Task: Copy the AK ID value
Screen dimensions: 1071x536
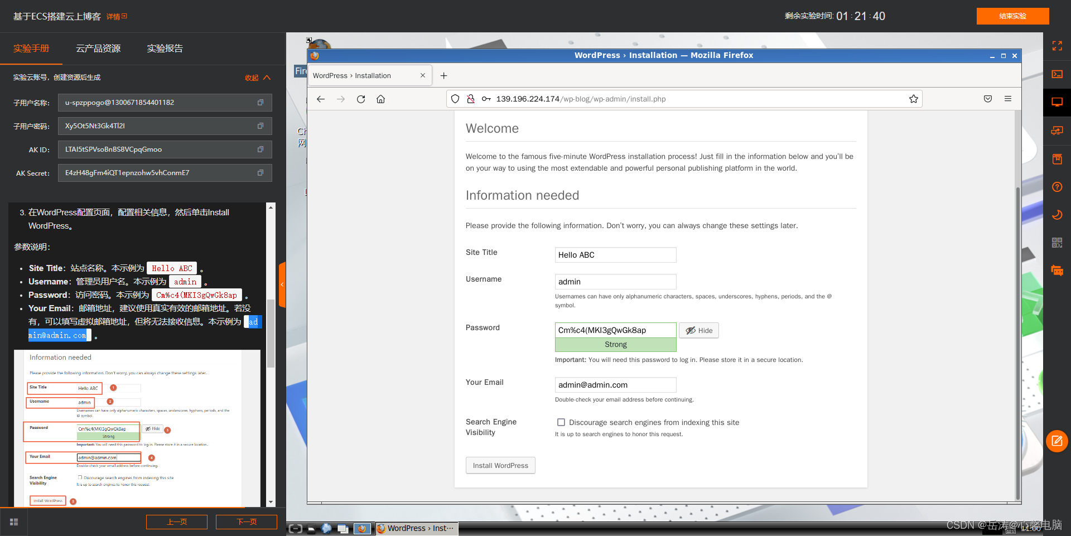Action: [260, 149]
